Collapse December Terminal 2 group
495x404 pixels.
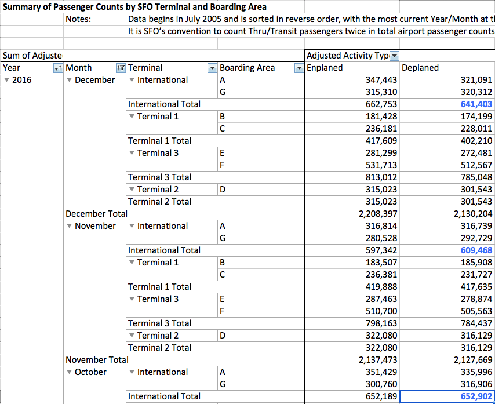(132, 190)
